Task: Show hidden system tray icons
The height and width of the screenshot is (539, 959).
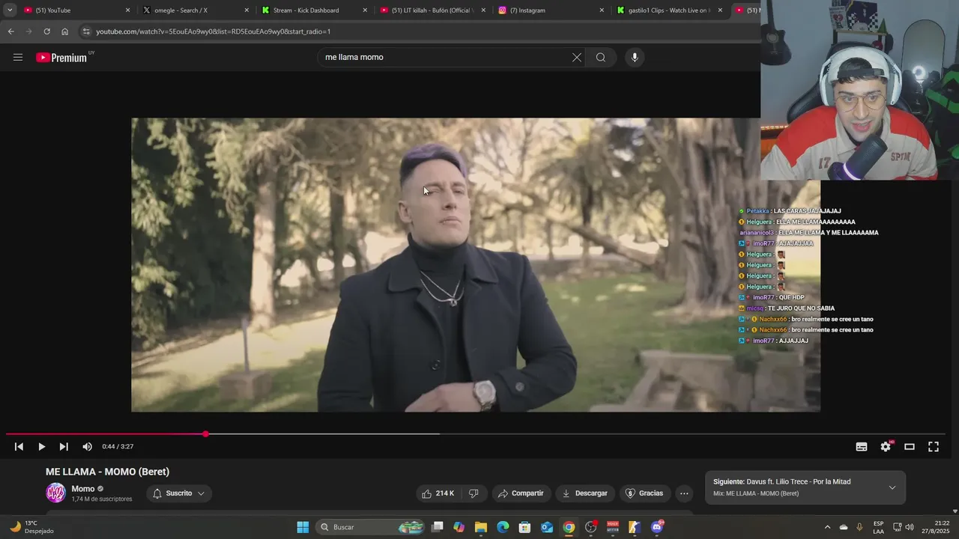Action: pos(827,527)
